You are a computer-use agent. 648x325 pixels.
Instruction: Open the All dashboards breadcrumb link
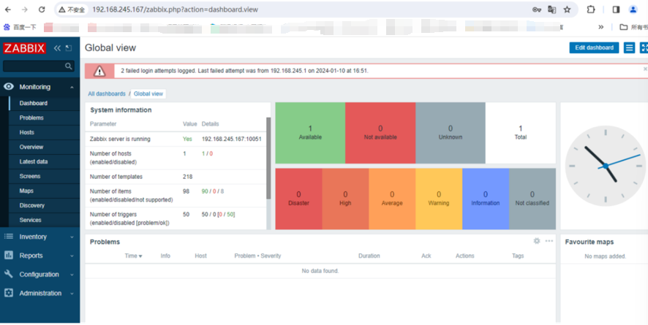click(x=107, y=93)
